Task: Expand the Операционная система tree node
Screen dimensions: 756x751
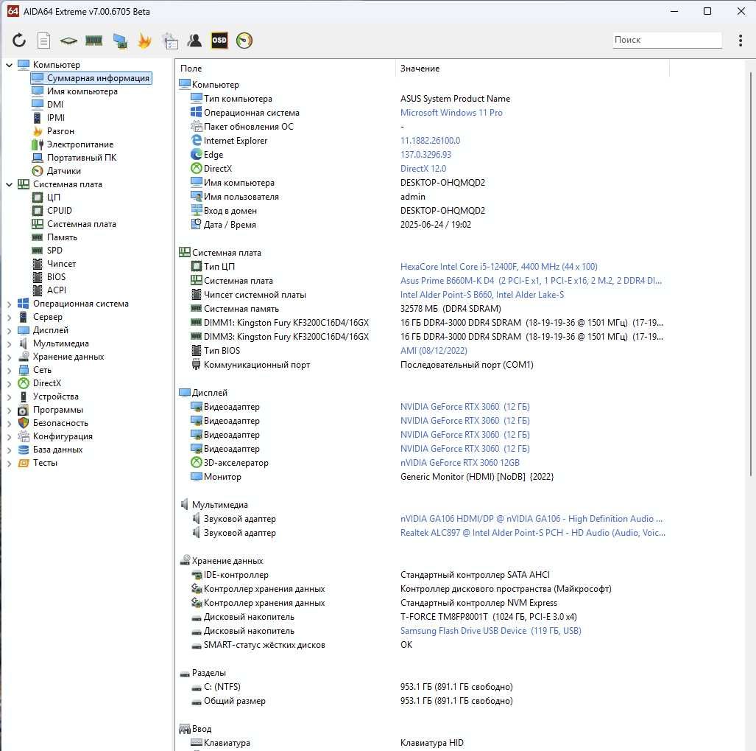Action: [9, 304]
